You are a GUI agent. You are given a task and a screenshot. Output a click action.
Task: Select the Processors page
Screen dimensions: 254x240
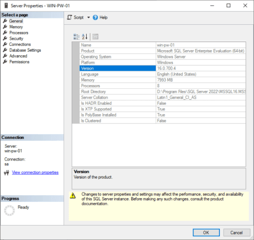pyautogui.click(x=19, y=33)
